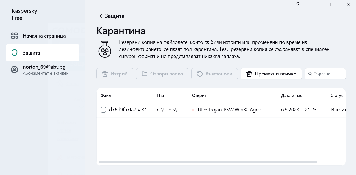This screenshot has width=356, height=175.
Task: Click the quarantine flask biohazard icon
Action: point(105,49)
